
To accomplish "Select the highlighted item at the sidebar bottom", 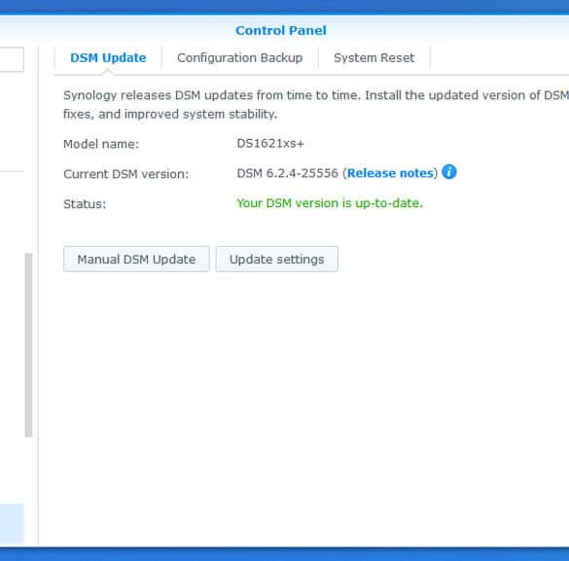I will 12,524.
